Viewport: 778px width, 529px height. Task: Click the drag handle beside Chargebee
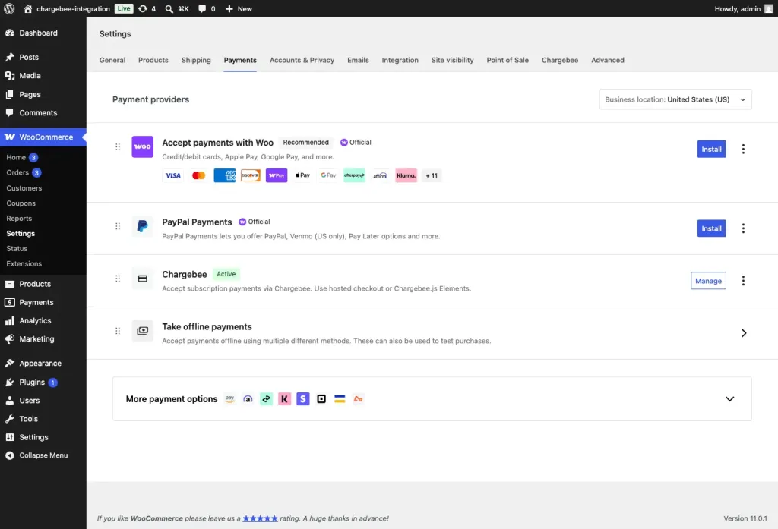118,279
